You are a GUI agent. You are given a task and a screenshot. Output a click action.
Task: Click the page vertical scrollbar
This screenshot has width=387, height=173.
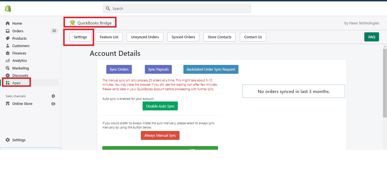(385, 83)
